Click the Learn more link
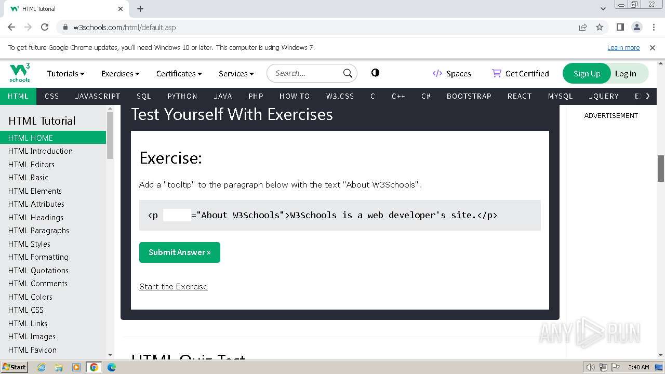The height and width of the screenshot is (374, 665). point(623,47)
